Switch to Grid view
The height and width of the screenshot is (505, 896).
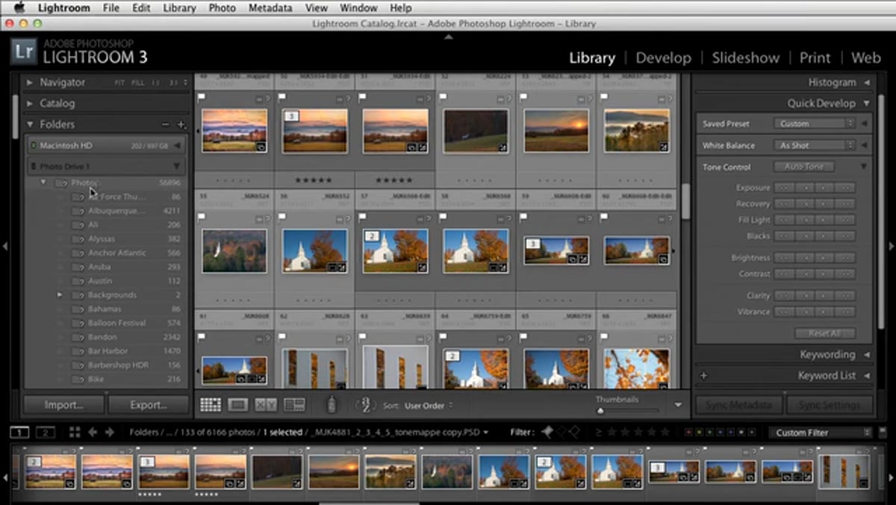211,405
